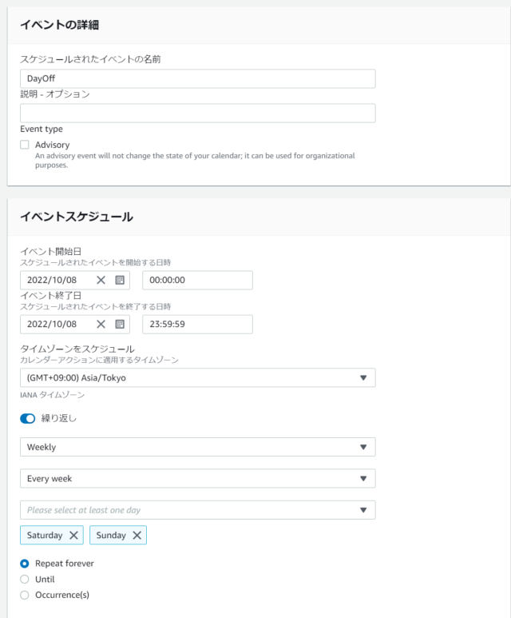
Task: Focus the empty description input field
Action: point(198,113)
